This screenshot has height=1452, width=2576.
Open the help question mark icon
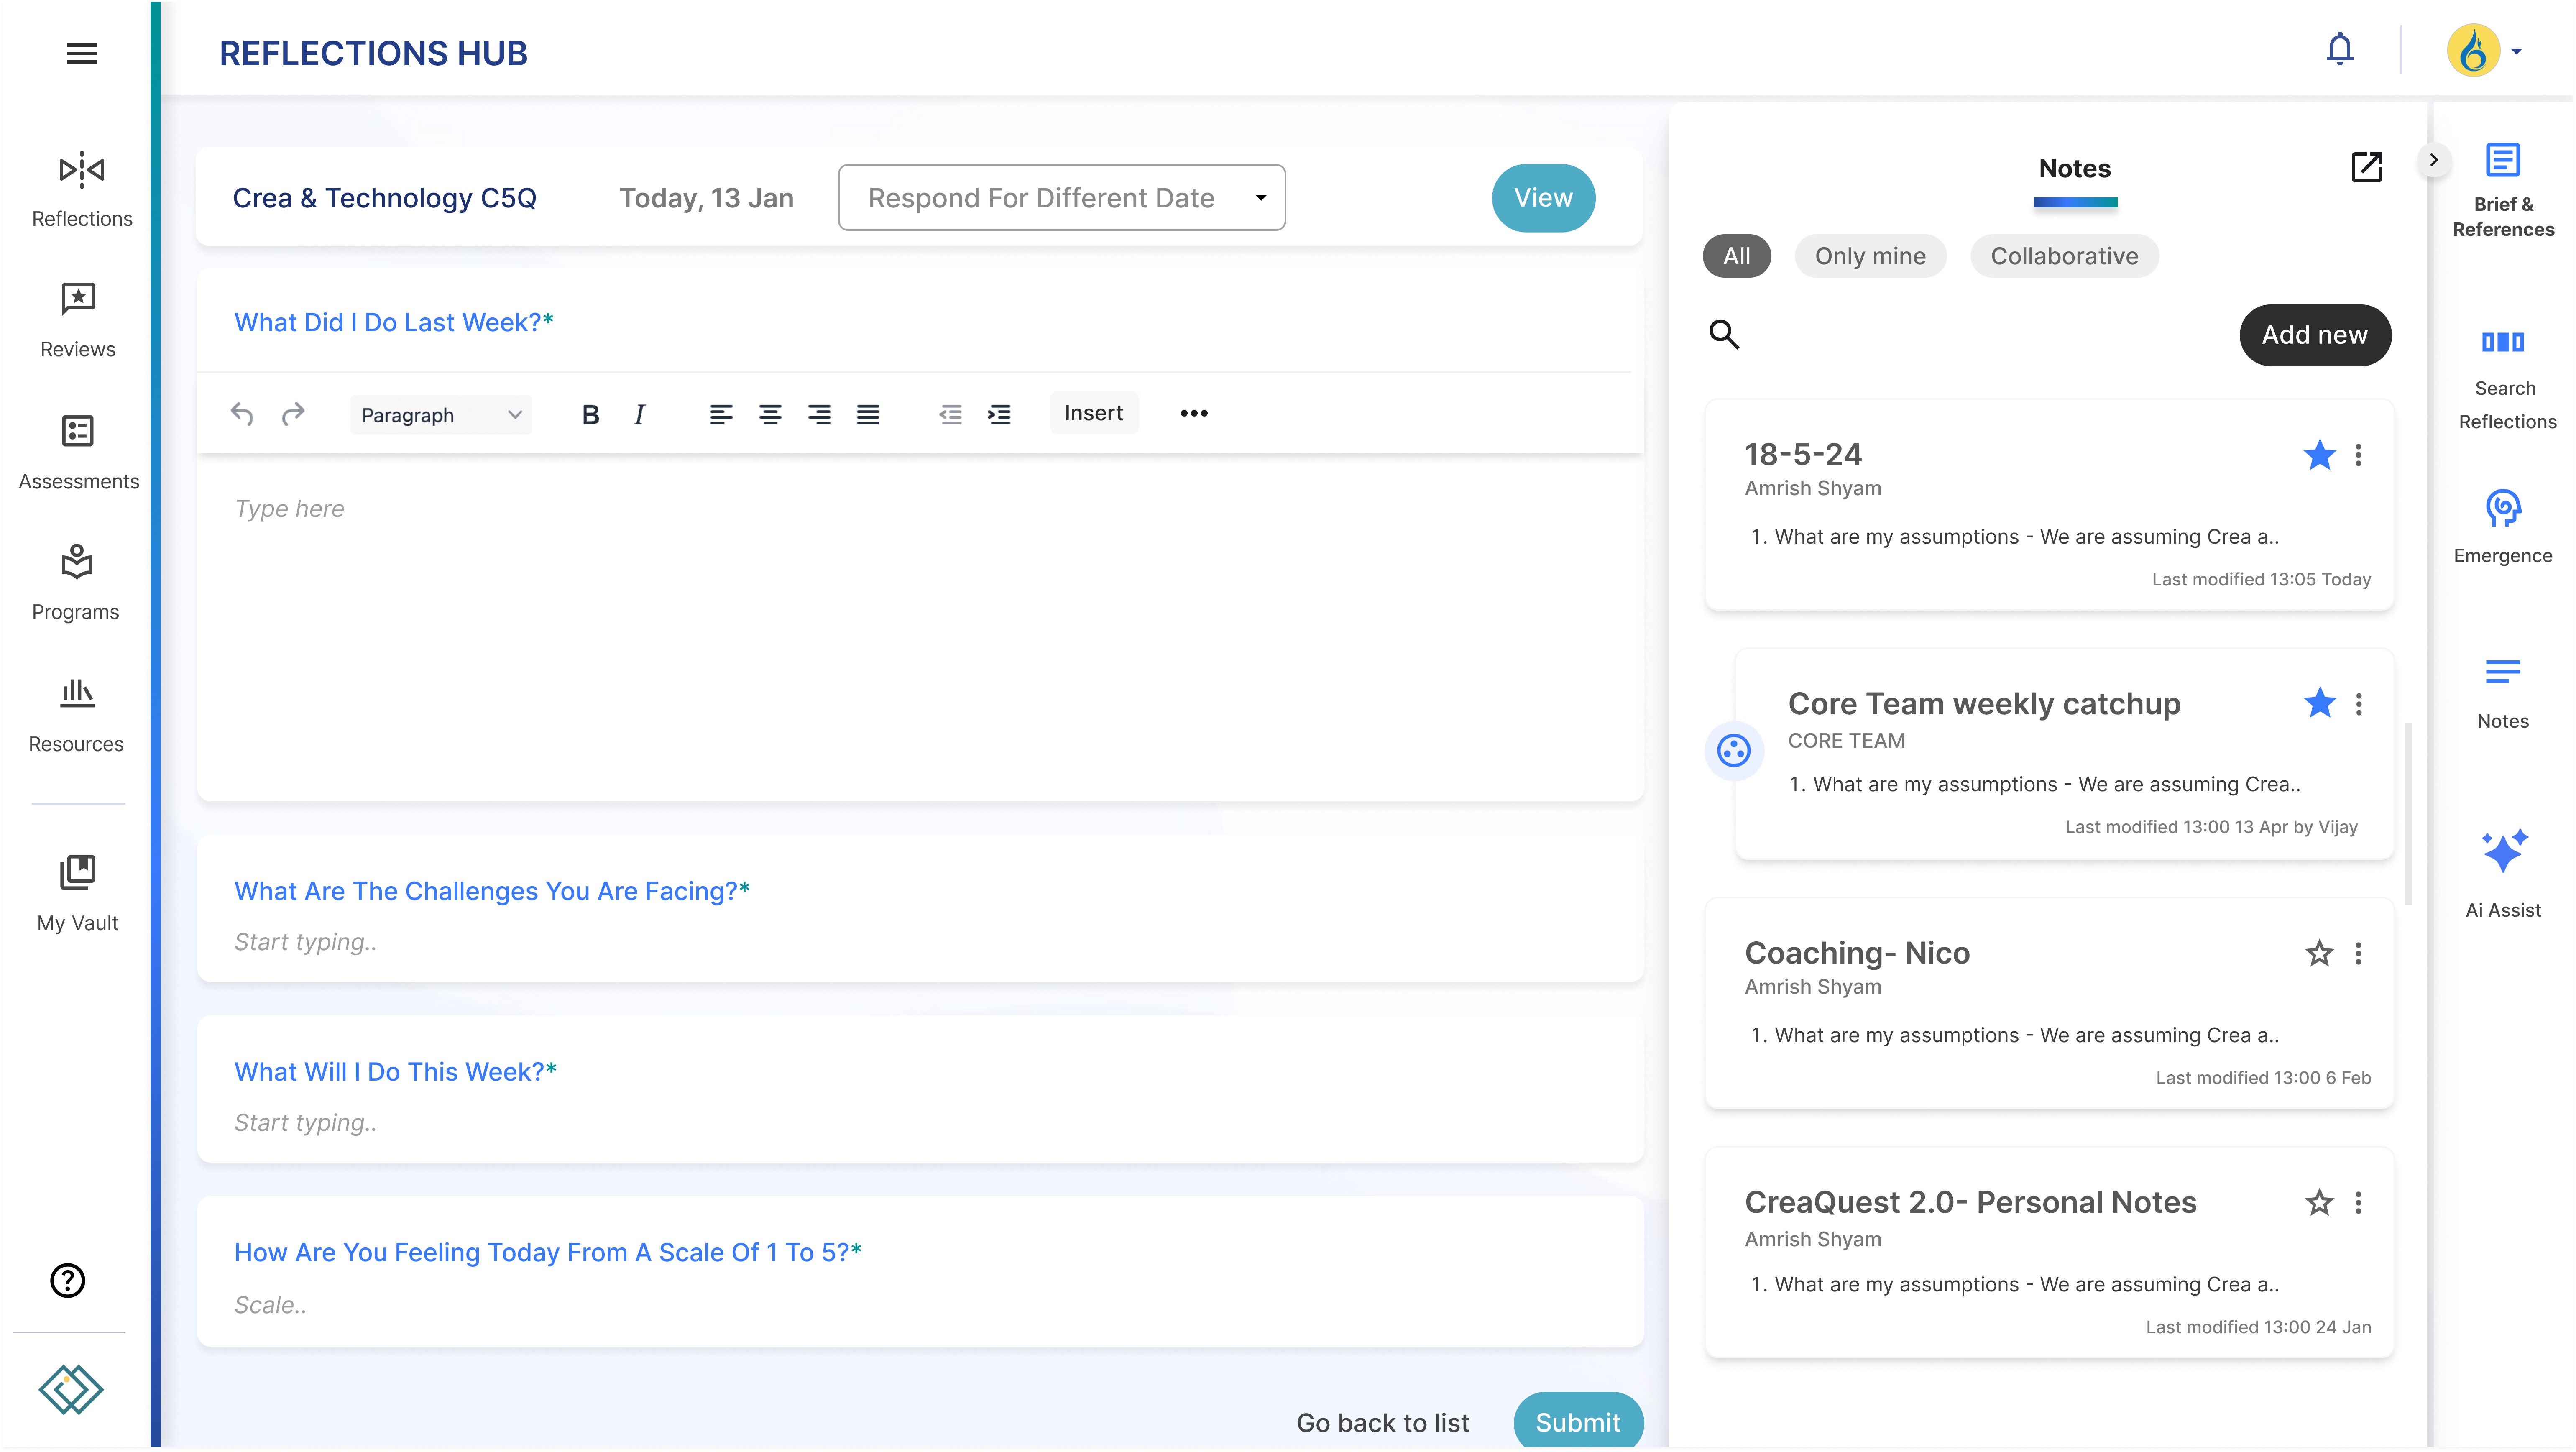[68, 1280]
